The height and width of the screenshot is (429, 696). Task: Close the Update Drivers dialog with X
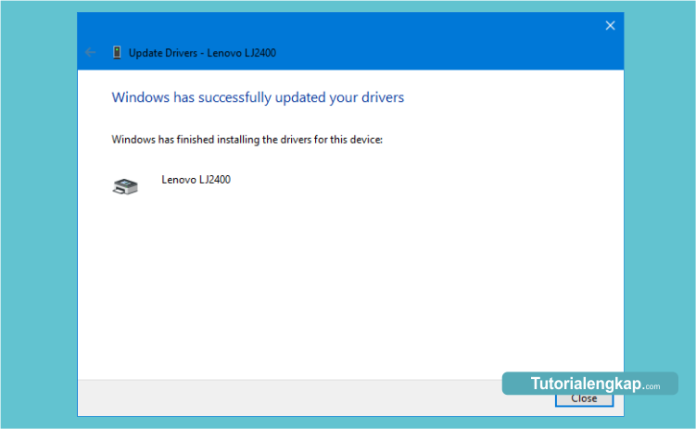click(x=610, y=26)
